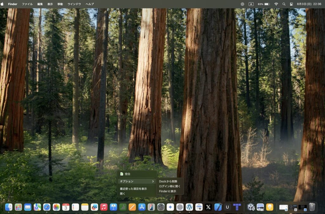
Task: Open the white minimized window thumbnail in Dock
Action: (x=283, y=207)
